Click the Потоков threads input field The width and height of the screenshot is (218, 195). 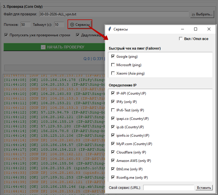(25, 25)
